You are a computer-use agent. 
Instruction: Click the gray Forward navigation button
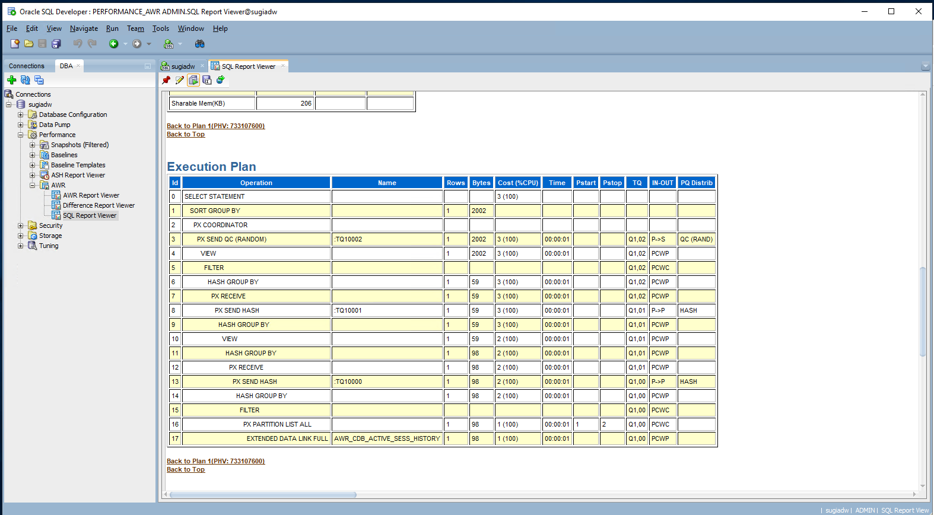(x=137, y=43)
